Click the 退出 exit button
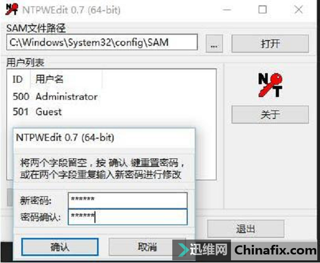 (x=246, y=229)
